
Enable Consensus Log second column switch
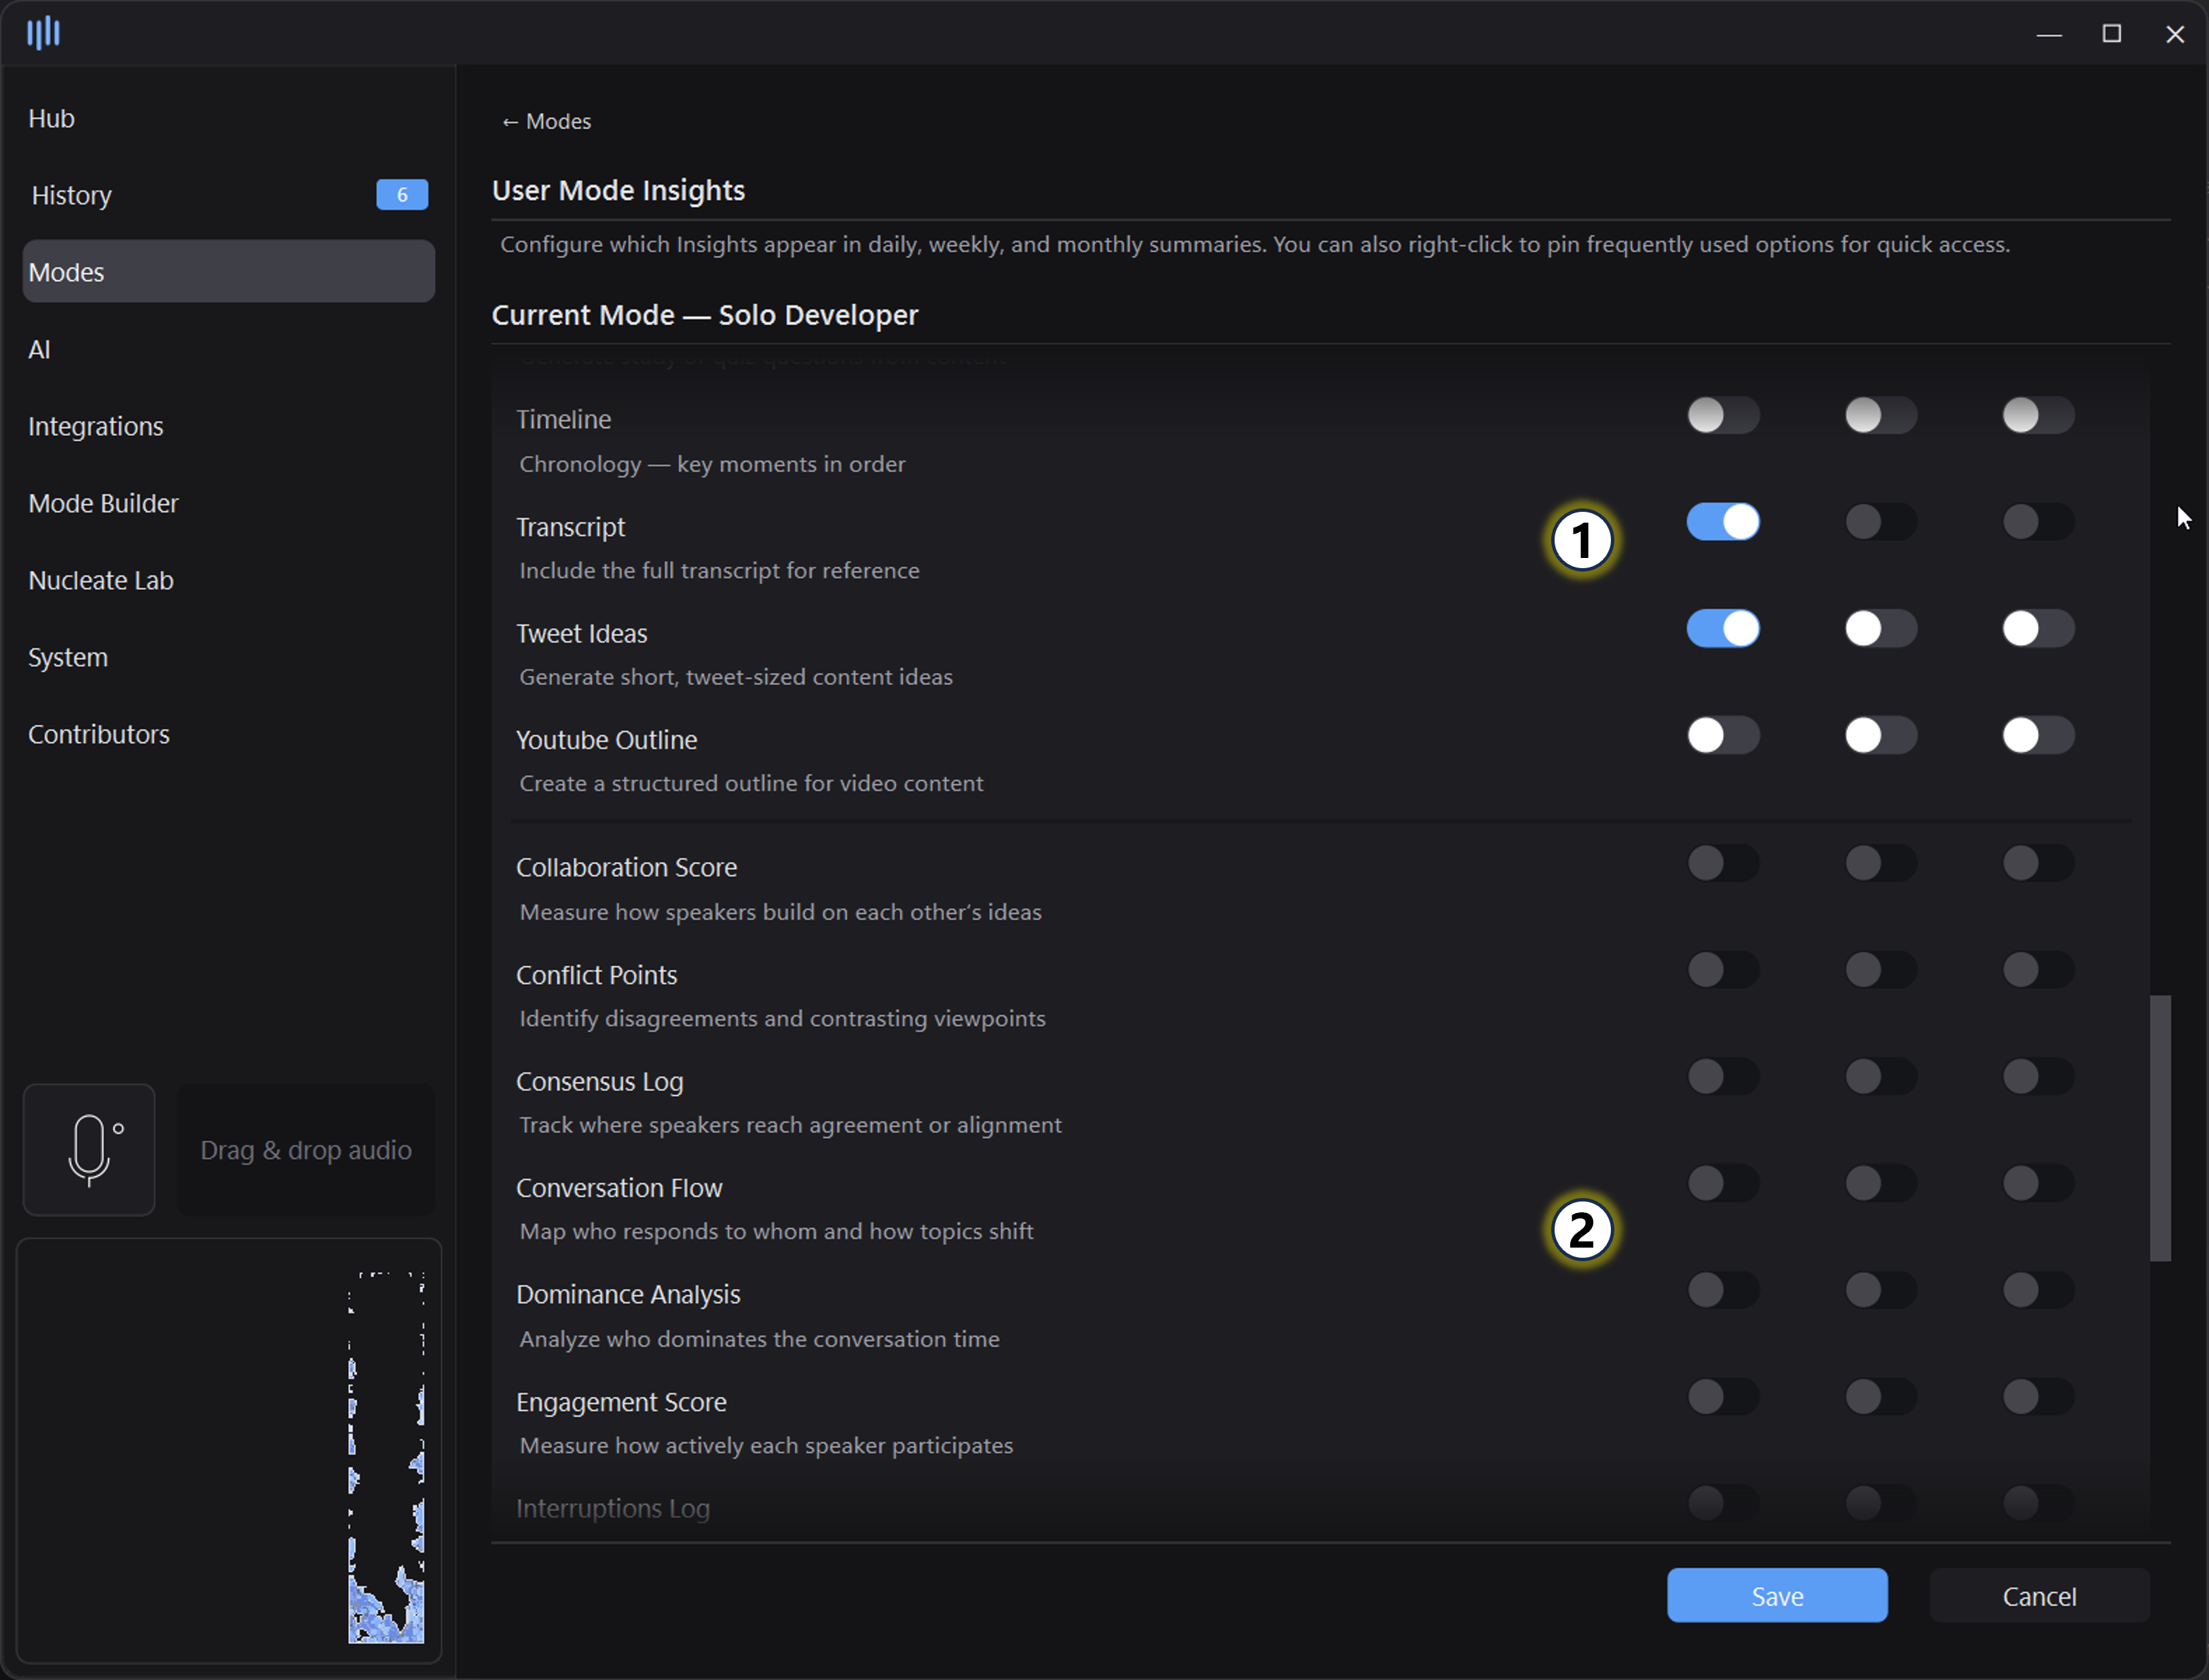point(1881,1077)
